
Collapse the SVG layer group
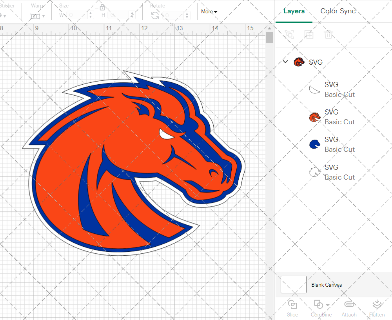pyautogui.click(x=285, y=62)
